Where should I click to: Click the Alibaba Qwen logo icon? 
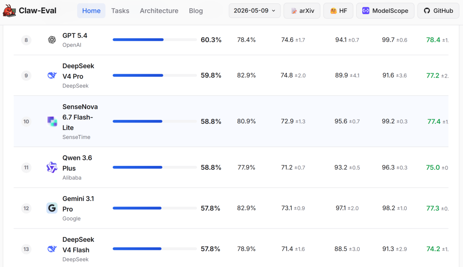pyautogui.click(x=52, y=167)
